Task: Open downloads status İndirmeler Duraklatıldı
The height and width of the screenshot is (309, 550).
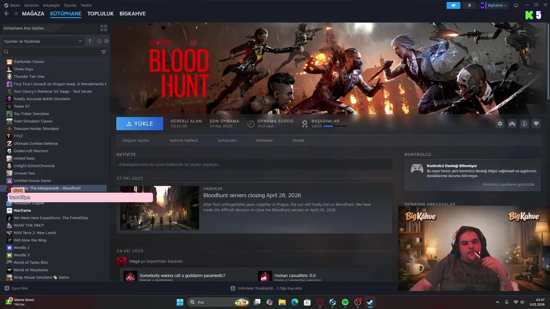Action: 266,288
